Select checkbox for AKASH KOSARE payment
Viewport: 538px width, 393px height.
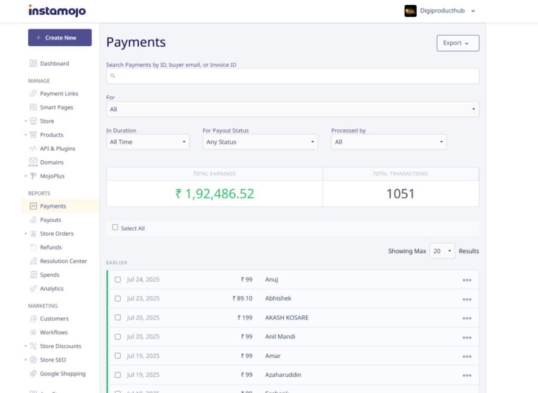118,318
